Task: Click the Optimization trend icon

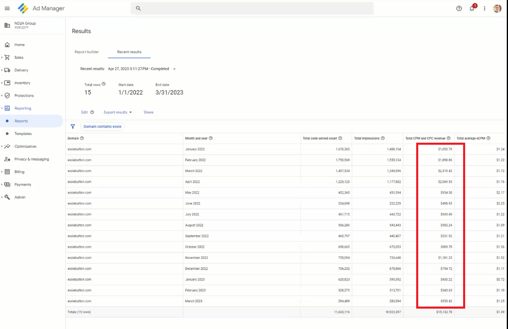Action: pyautogui.click(x=7, y=146)
